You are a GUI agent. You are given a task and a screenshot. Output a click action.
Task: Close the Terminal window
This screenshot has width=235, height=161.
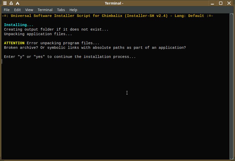pos(229,3)
